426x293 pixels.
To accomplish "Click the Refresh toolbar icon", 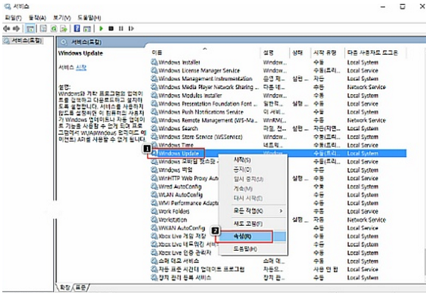I will pos(54,28).
